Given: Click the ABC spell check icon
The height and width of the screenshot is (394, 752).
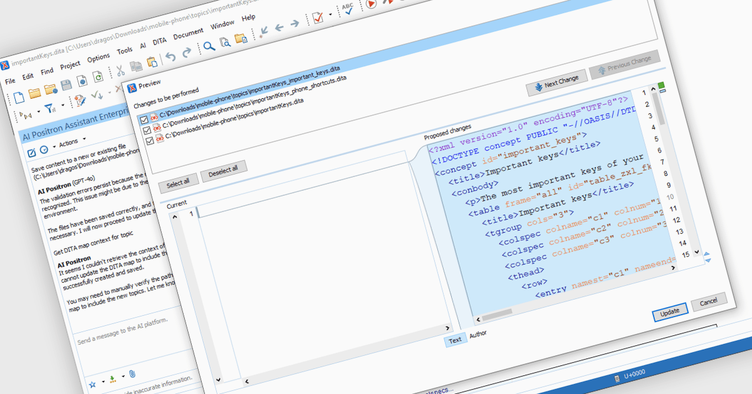Looking at the screenshot, I should click(x=348, y=9).
